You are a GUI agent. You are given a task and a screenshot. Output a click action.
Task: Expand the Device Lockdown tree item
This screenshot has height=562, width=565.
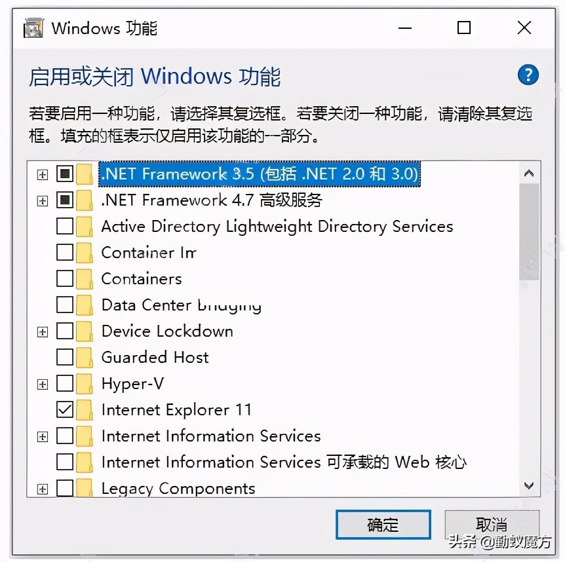pyautogui.click(x=42, y=331)
